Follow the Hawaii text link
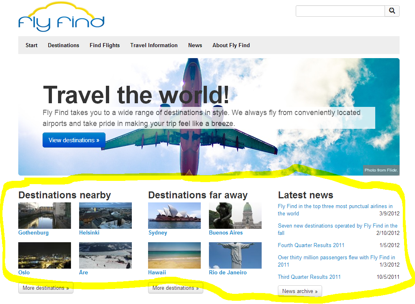The height and width of the screenshot is (304, 415). point(157,272)
